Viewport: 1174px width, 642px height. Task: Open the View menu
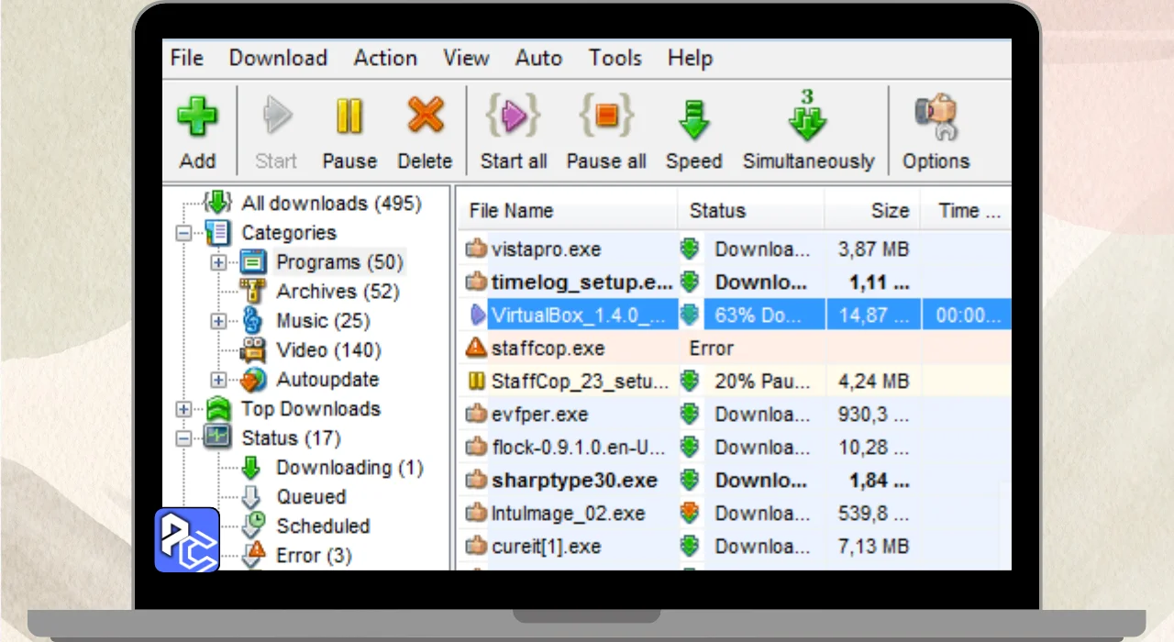tap(466, 58)
